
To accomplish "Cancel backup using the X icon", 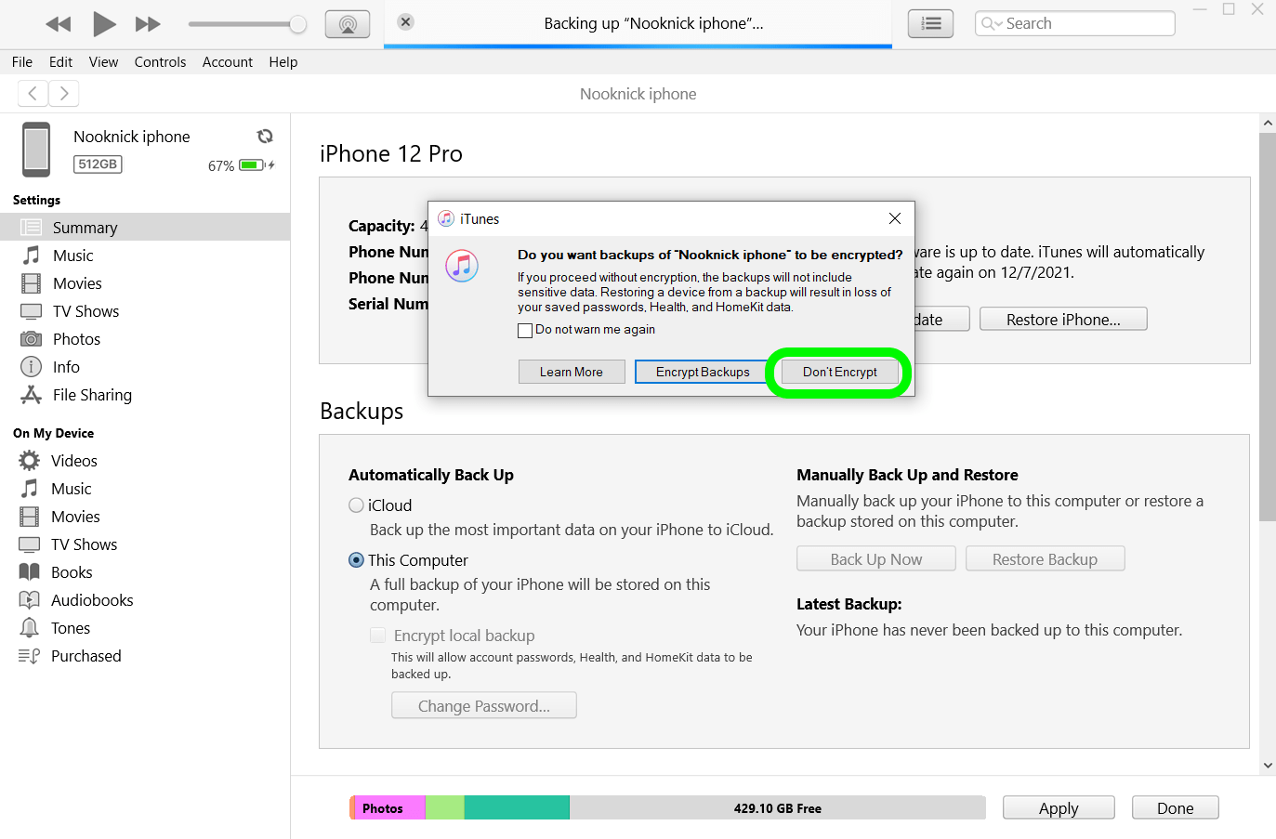I will click(405, 22).
